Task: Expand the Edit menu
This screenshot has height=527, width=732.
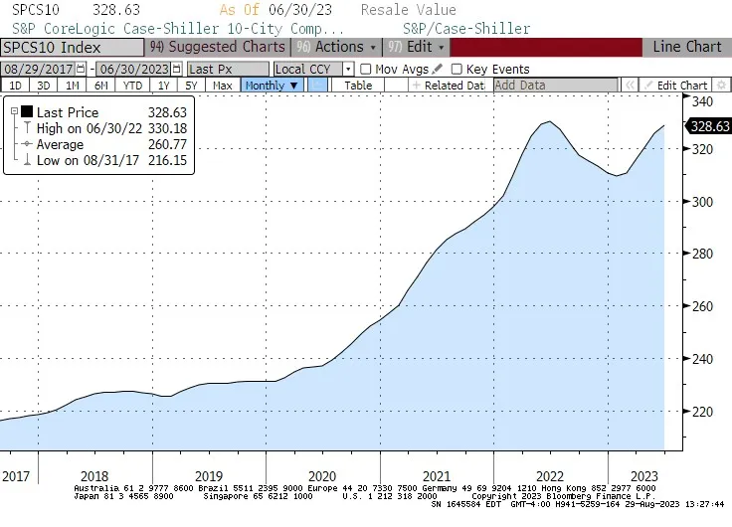Action: point(416,47)
